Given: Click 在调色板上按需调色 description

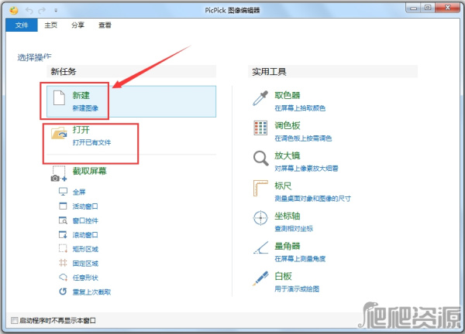Looking at the screenshot, I should [303, 138].
